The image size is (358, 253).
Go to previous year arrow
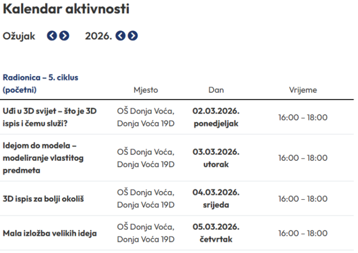click(120, 36)
